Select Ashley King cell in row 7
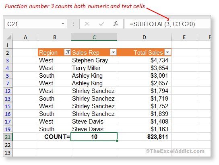The height and width of the screenshot is (165, 219). click(94, 83)
